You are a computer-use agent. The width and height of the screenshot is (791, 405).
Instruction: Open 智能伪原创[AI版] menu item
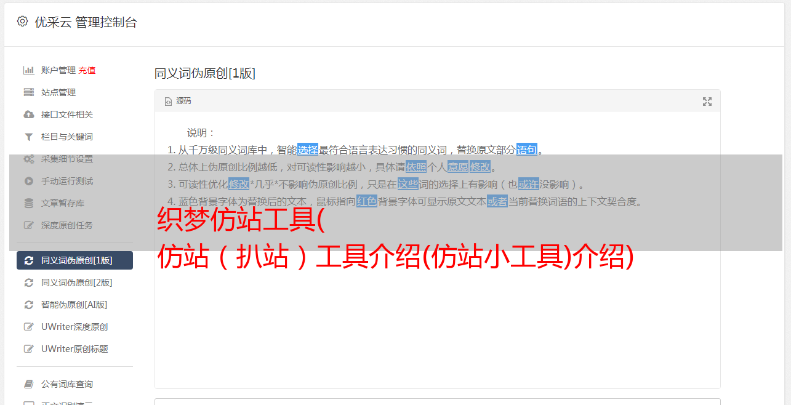coord(74,305)
